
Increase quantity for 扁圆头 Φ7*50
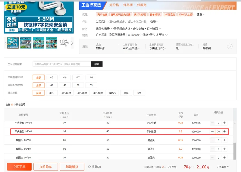click(x=224, y=158)
